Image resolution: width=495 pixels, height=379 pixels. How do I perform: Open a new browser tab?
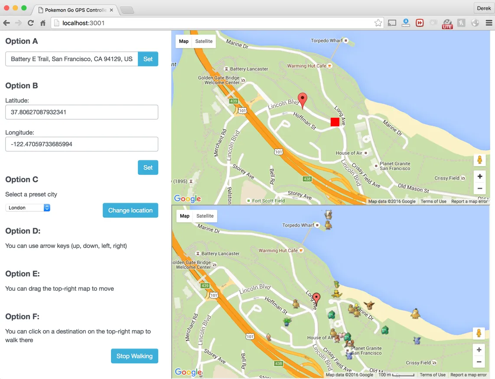click(127, 10)
